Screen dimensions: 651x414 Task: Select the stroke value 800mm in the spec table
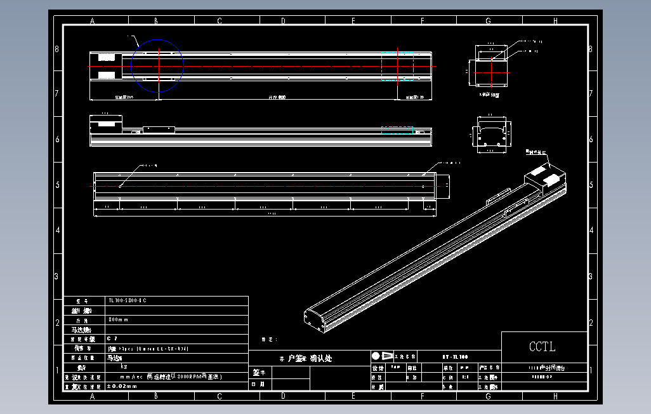(118, 319)
